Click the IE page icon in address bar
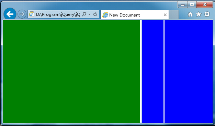This screenshot has width=215, height=126. click(31, 14)
